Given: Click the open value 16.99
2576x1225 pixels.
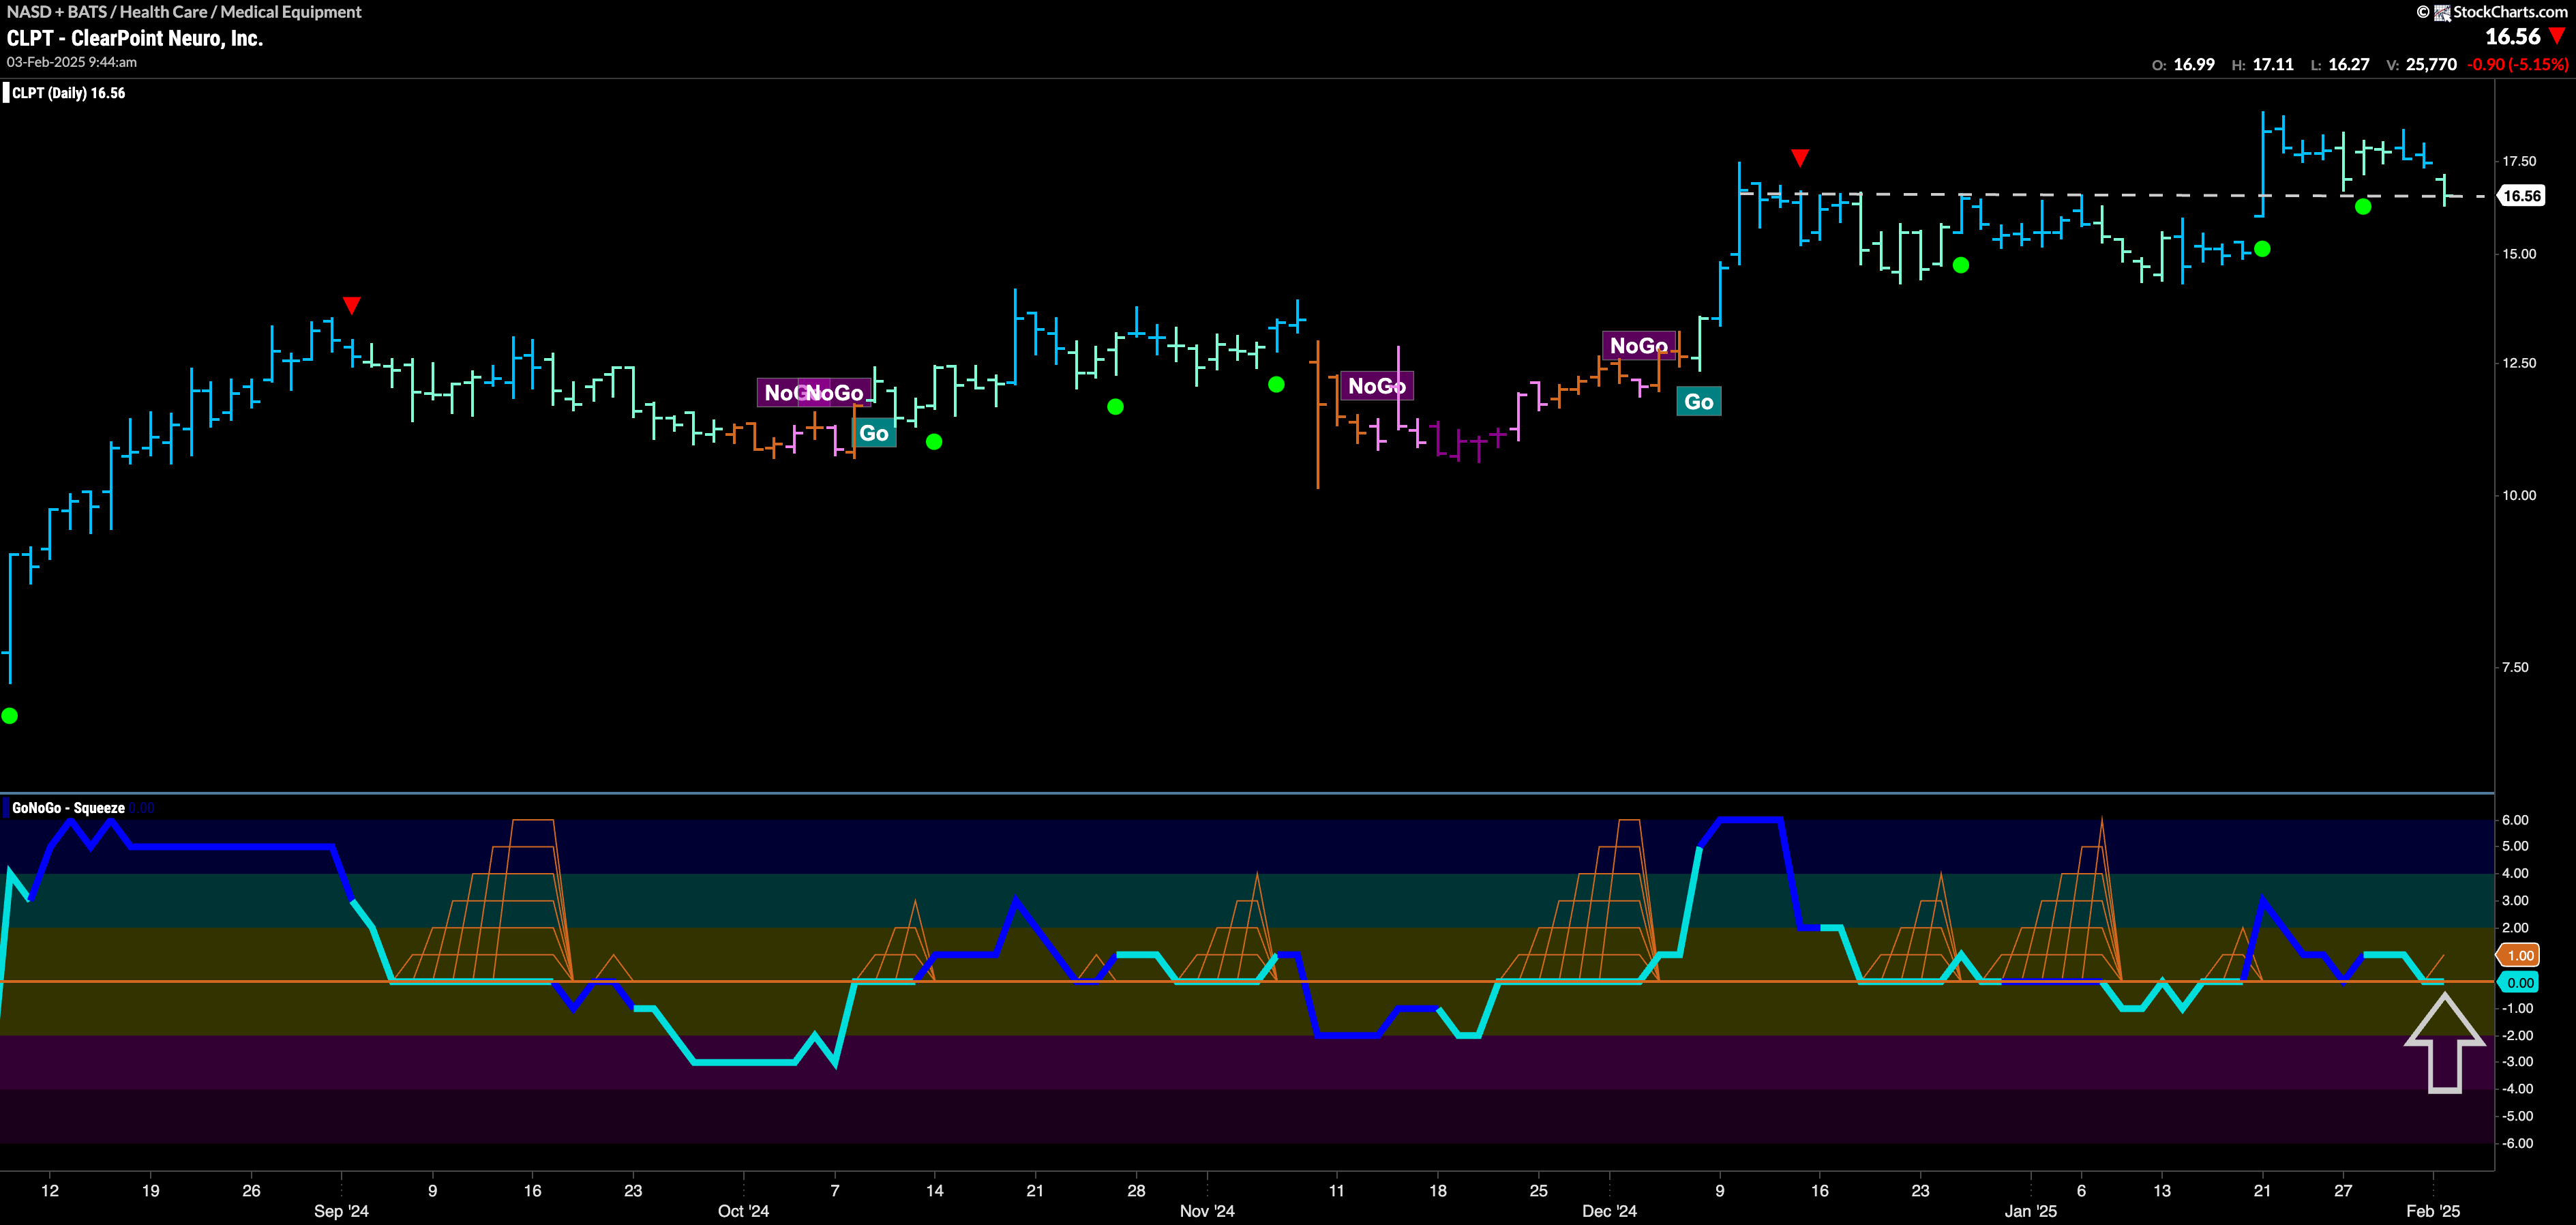Looking at the screenshot, I should 2194,64.
